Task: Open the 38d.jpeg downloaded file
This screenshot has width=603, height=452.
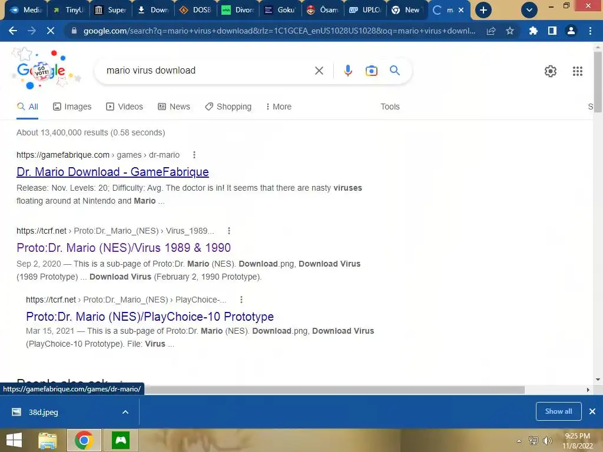Action: point(43,412)
